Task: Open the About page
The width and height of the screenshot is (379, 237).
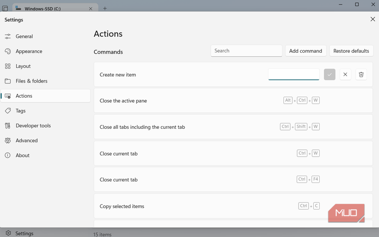Action: click(x=23, y=155)
